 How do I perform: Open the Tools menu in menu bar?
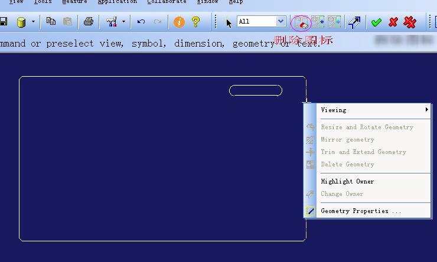pyautogui.click(x=43, y=2)
